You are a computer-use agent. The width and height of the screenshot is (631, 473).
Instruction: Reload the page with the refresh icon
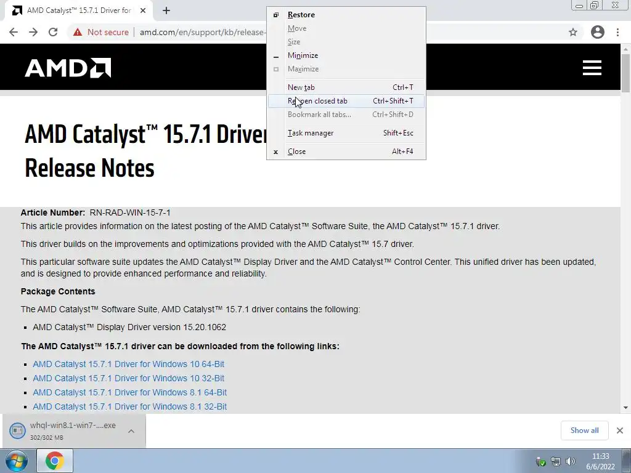point(53,32)
